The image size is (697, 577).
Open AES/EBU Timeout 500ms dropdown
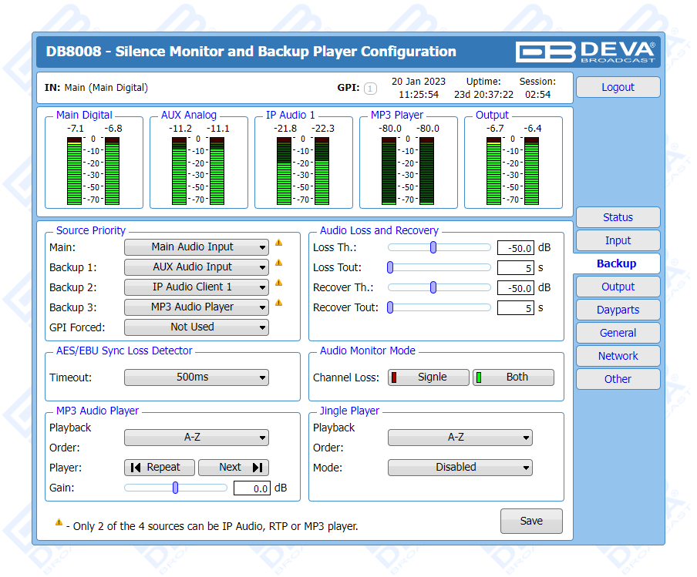click(x=196, y=377)
